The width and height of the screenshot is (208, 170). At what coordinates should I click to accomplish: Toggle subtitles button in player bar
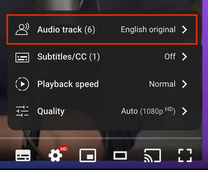point(23,155)
